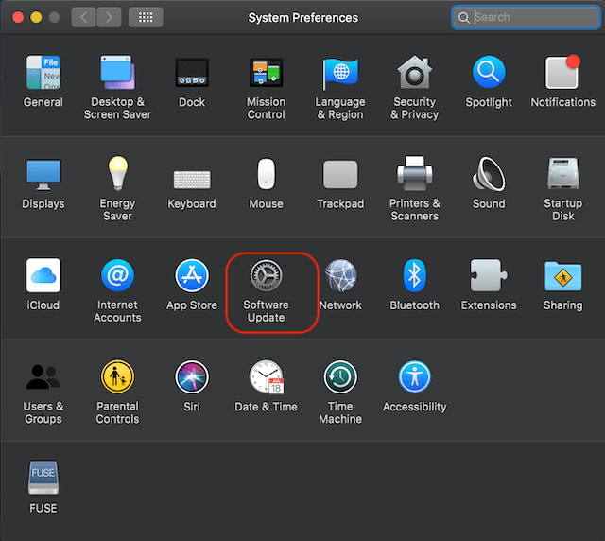Click the forward navigation arrow button
Viewport: 605px width, 541px height.
pyautogui.click(x=109, y=17)
